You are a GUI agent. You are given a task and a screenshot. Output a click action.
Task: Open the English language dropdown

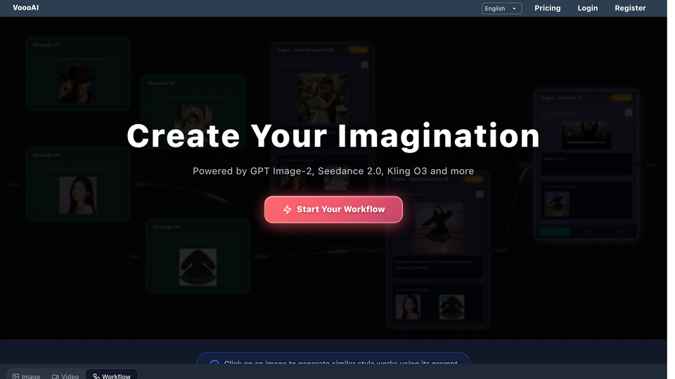click(501, 8)
